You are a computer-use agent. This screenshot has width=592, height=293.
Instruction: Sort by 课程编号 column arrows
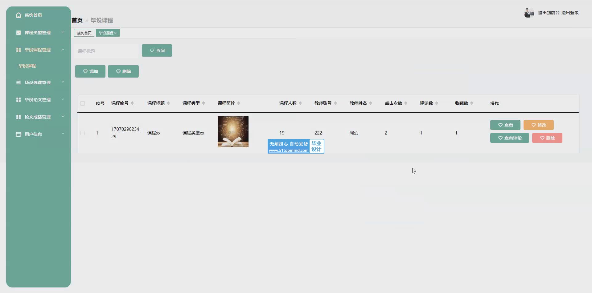pyautogui.click(x=132, y=103)
